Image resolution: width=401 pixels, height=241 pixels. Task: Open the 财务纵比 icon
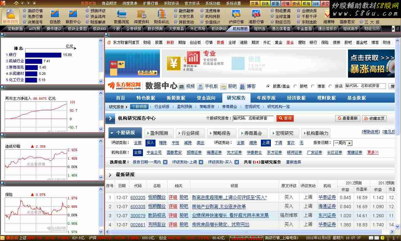[x=161, y=16]
